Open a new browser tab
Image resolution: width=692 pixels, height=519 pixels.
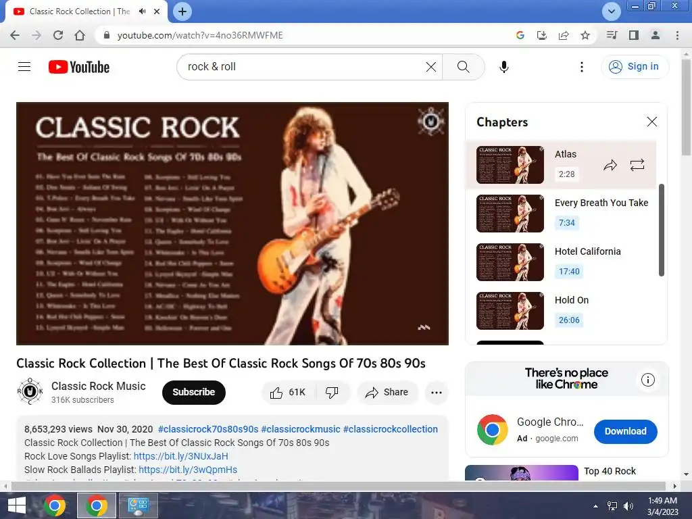coord(182,11)
